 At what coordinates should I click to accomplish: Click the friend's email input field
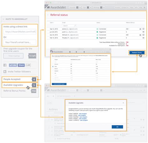20,42
